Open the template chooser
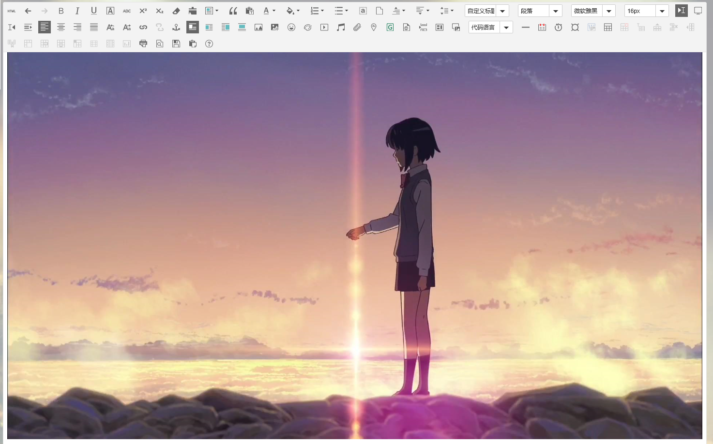 [x=440, y=27]
